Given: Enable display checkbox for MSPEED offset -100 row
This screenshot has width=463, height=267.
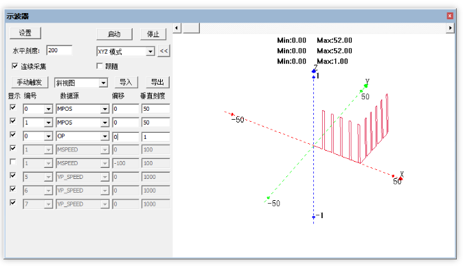Looking at the screenshot, I should pos(12,162).
